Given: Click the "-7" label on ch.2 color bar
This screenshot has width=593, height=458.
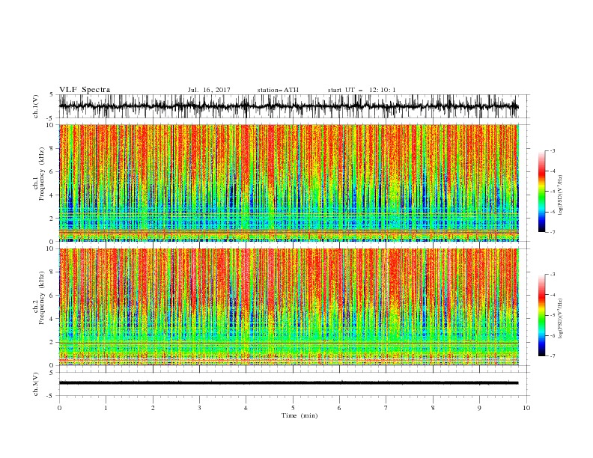Looking at the screenshot, I should click(553, 356).
